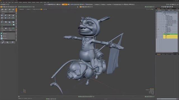Click the small icon at bottom left of viewport
Screen dimensions: 179x100
coord(19,97)
